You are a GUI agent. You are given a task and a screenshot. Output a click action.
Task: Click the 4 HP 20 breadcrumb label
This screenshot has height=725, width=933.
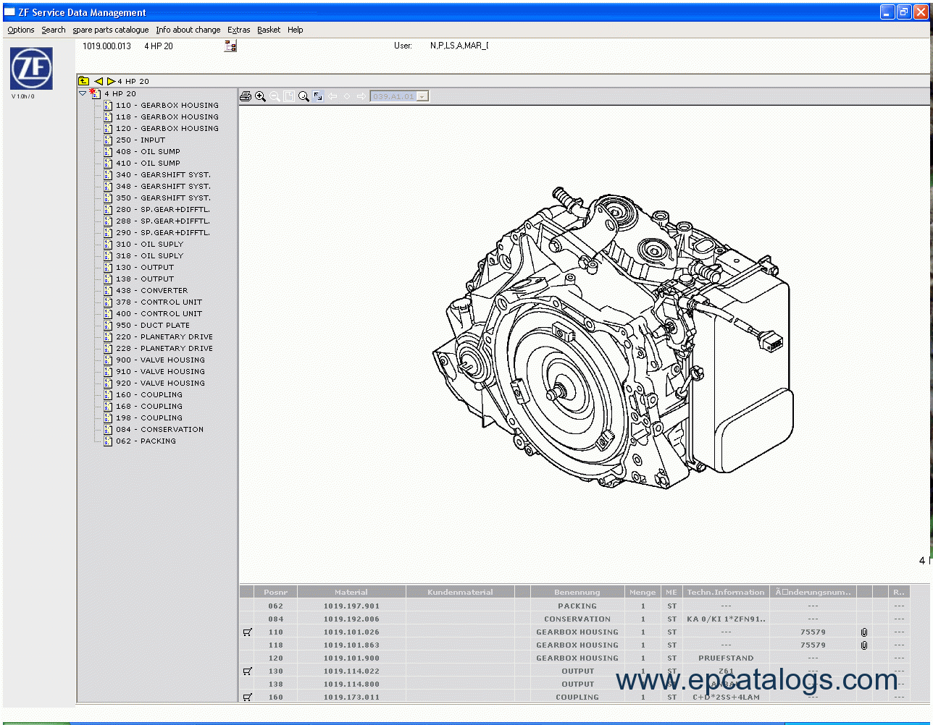tap(133, 81)
